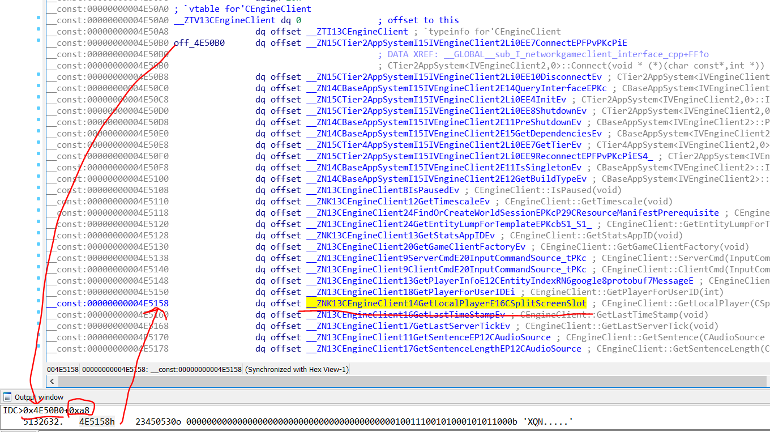Click the Synchronized with Hex View-1 status
This screenshot has height=432, width=770.
click(297, 370)
